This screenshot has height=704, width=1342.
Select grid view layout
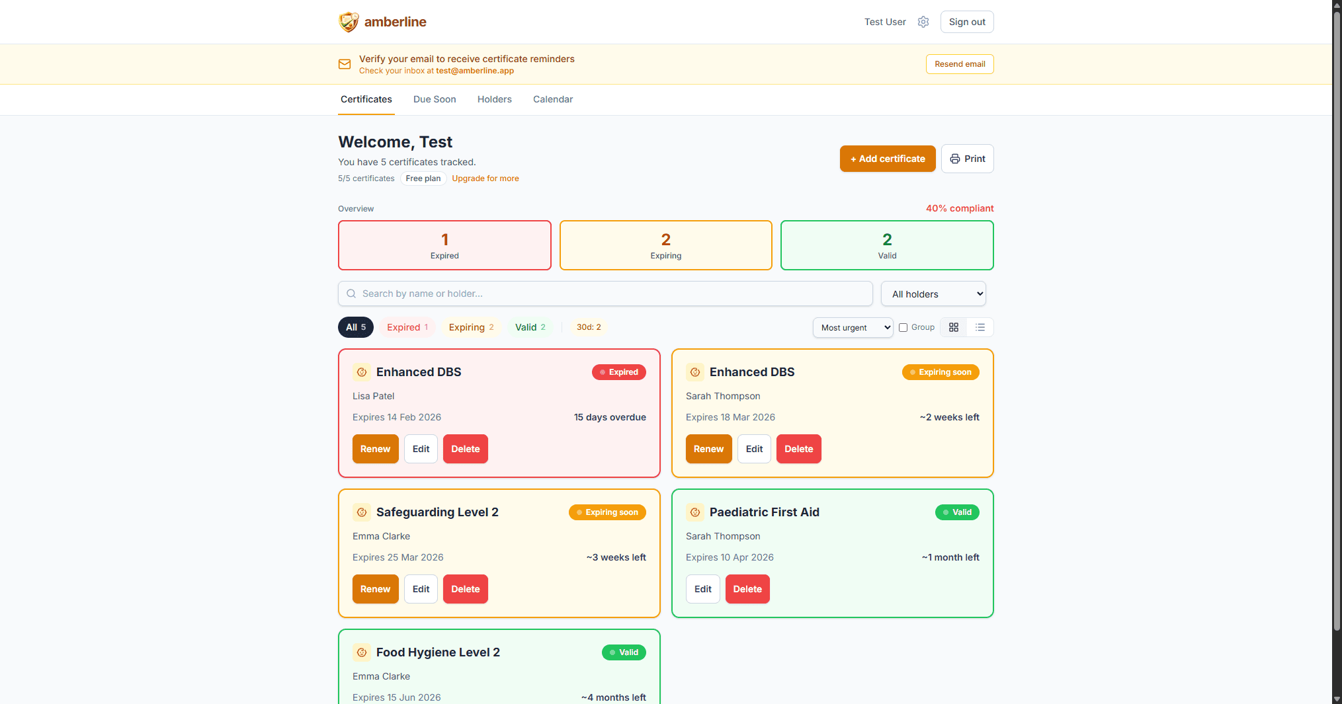[x=953, y=327]
